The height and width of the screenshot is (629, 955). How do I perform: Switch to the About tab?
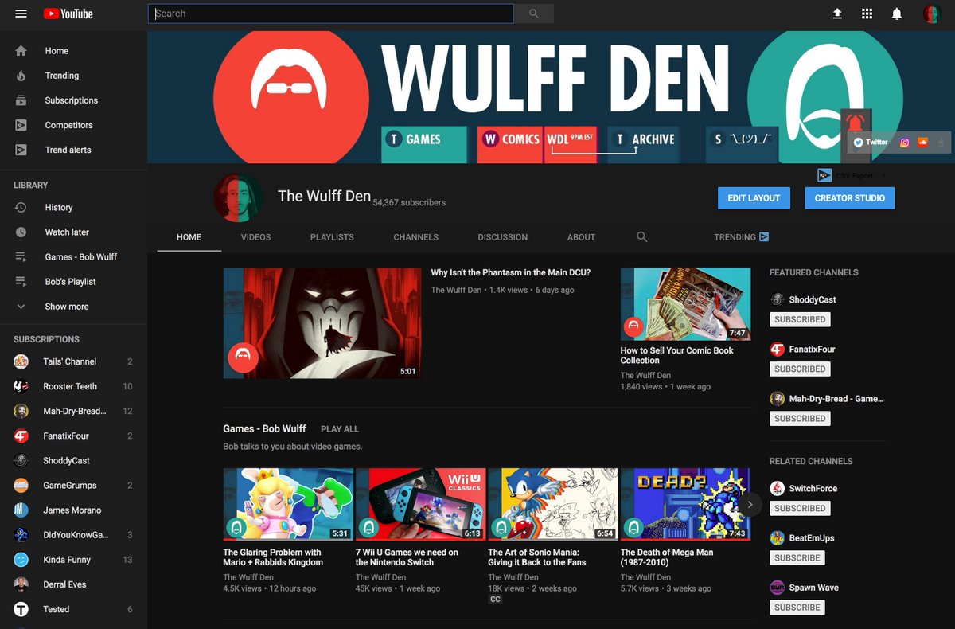pos(581,237)
